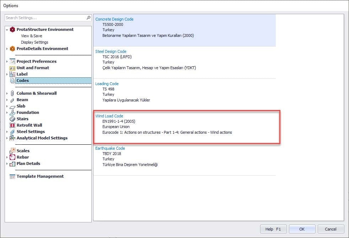Click the Slab icon in tree
This screenshot has width=349, height=238.
click(x=12, y=107)
